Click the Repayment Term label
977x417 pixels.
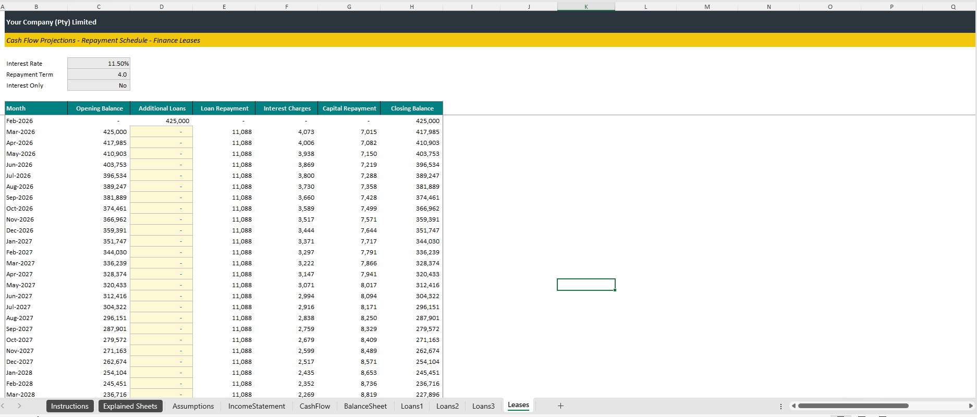(30, 75)
